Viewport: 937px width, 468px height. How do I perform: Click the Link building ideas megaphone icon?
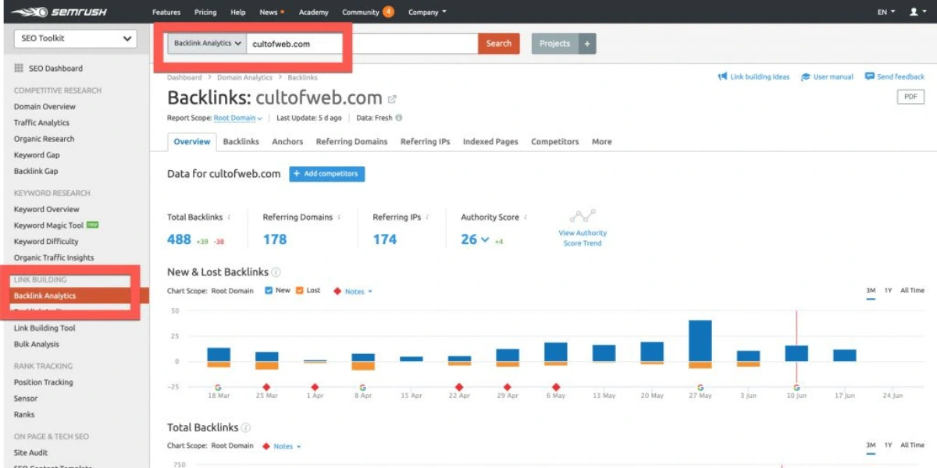tap(722, 76)
